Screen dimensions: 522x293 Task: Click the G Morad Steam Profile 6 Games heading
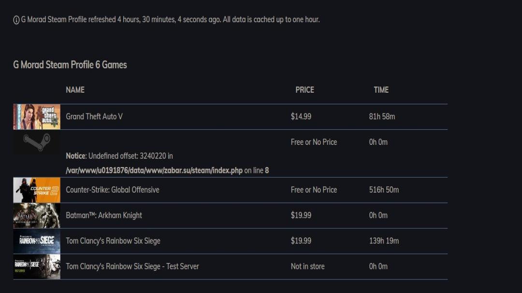[x=70, y=65]
